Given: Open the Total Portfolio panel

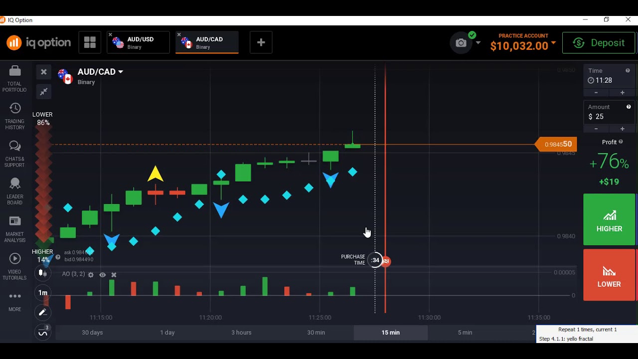Looking at the screenshot, I should (x=14, y=79).
